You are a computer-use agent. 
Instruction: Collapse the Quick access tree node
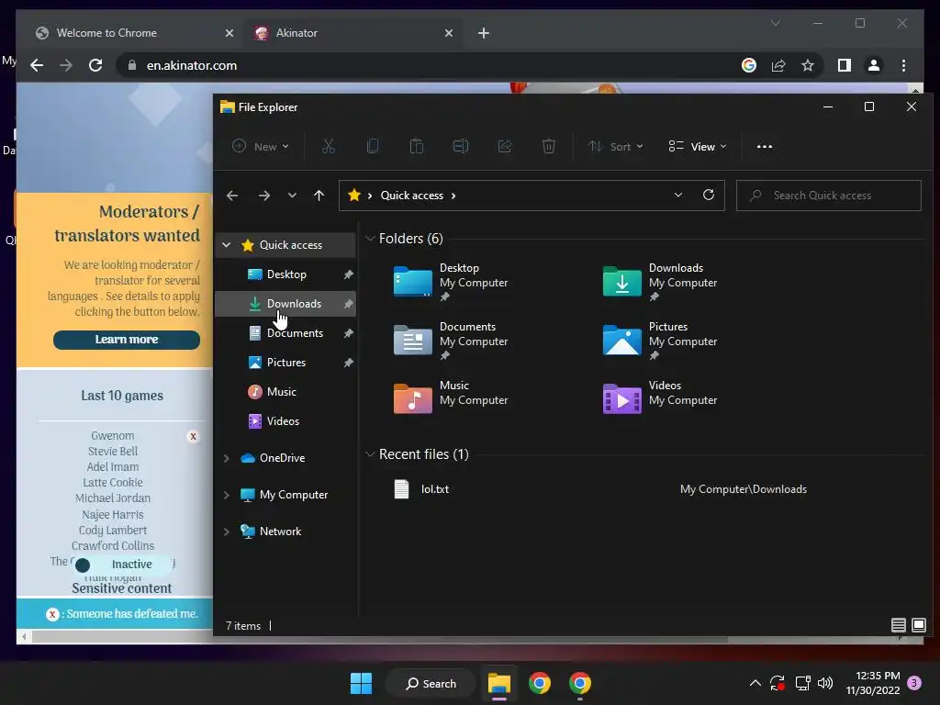pyautogui.click(x=226, y=244)
